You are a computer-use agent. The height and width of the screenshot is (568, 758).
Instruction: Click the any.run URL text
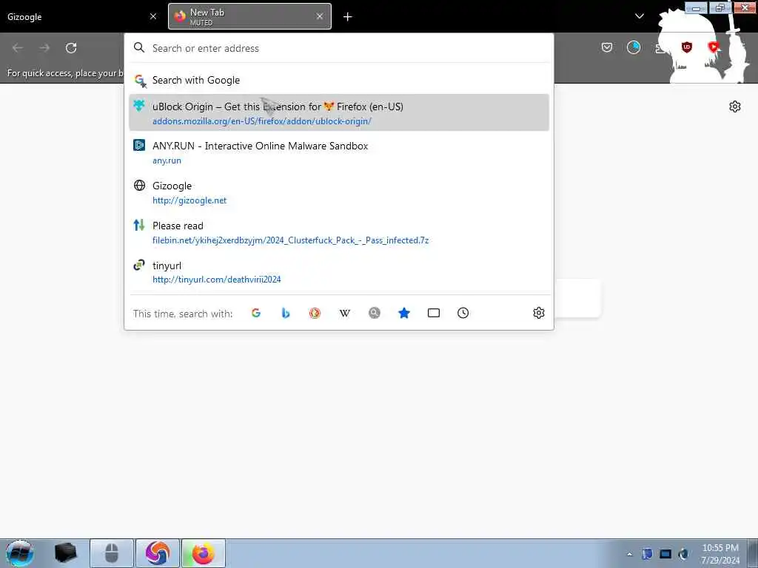click(167, 160)
